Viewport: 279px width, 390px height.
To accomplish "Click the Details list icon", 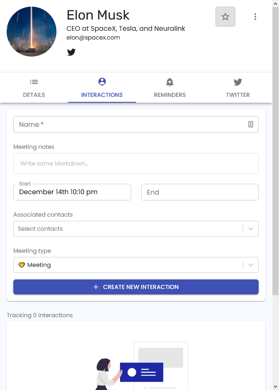I will coord(34,82).
